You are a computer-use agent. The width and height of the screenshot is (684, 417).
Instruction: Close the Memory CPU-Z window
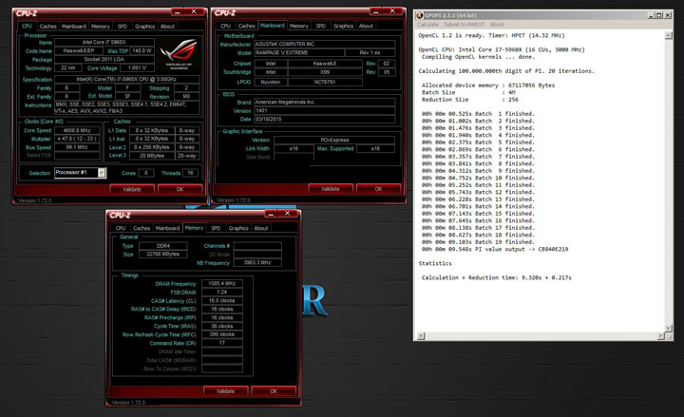pyautogui.click(x=287, y=214)
